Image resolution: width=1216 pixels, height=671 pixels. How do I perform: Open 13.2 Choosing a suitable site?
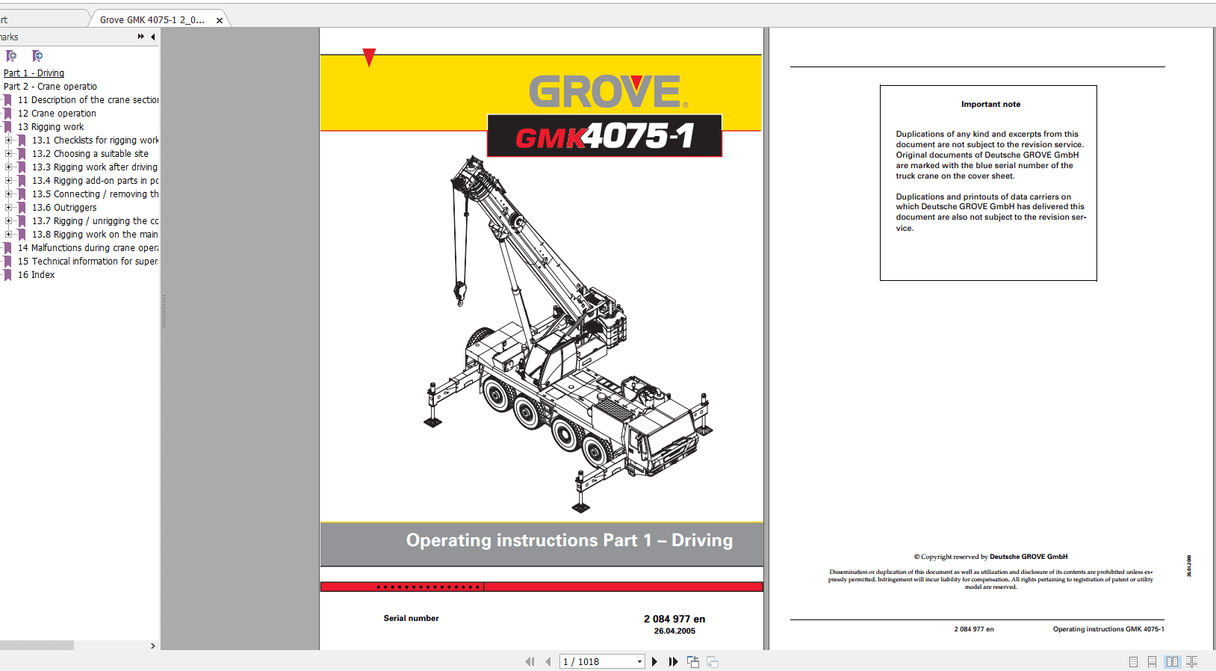point(90,154)
